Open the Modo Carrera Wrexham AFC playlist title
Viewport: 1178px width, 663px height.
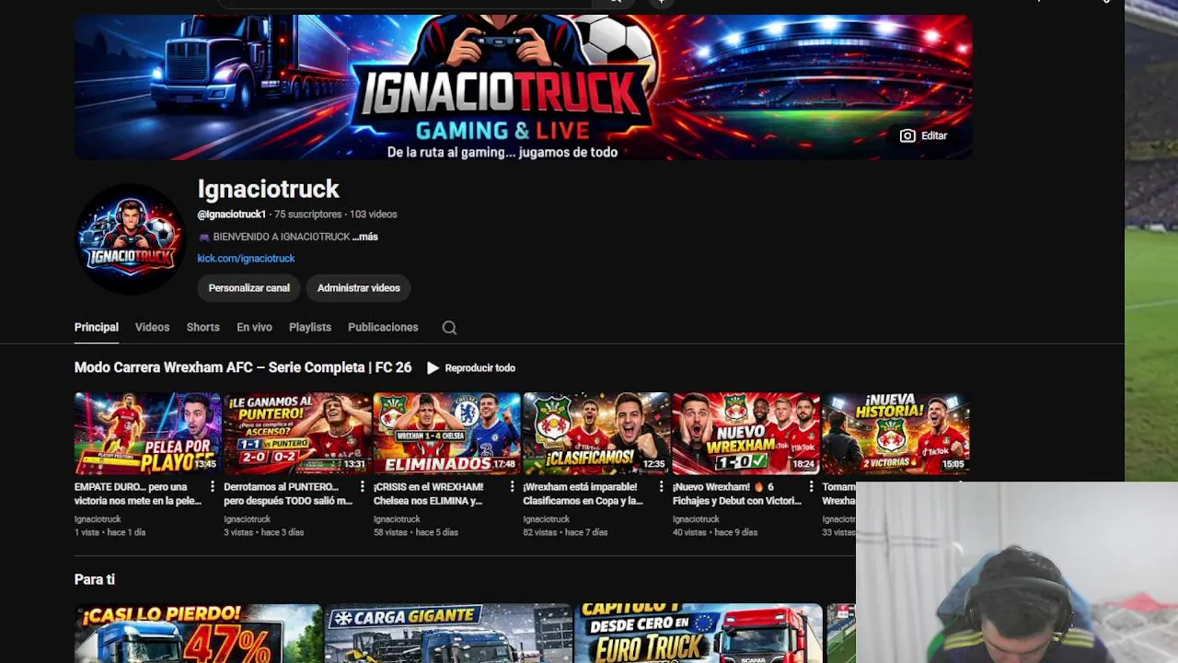(x=243, y=367)
